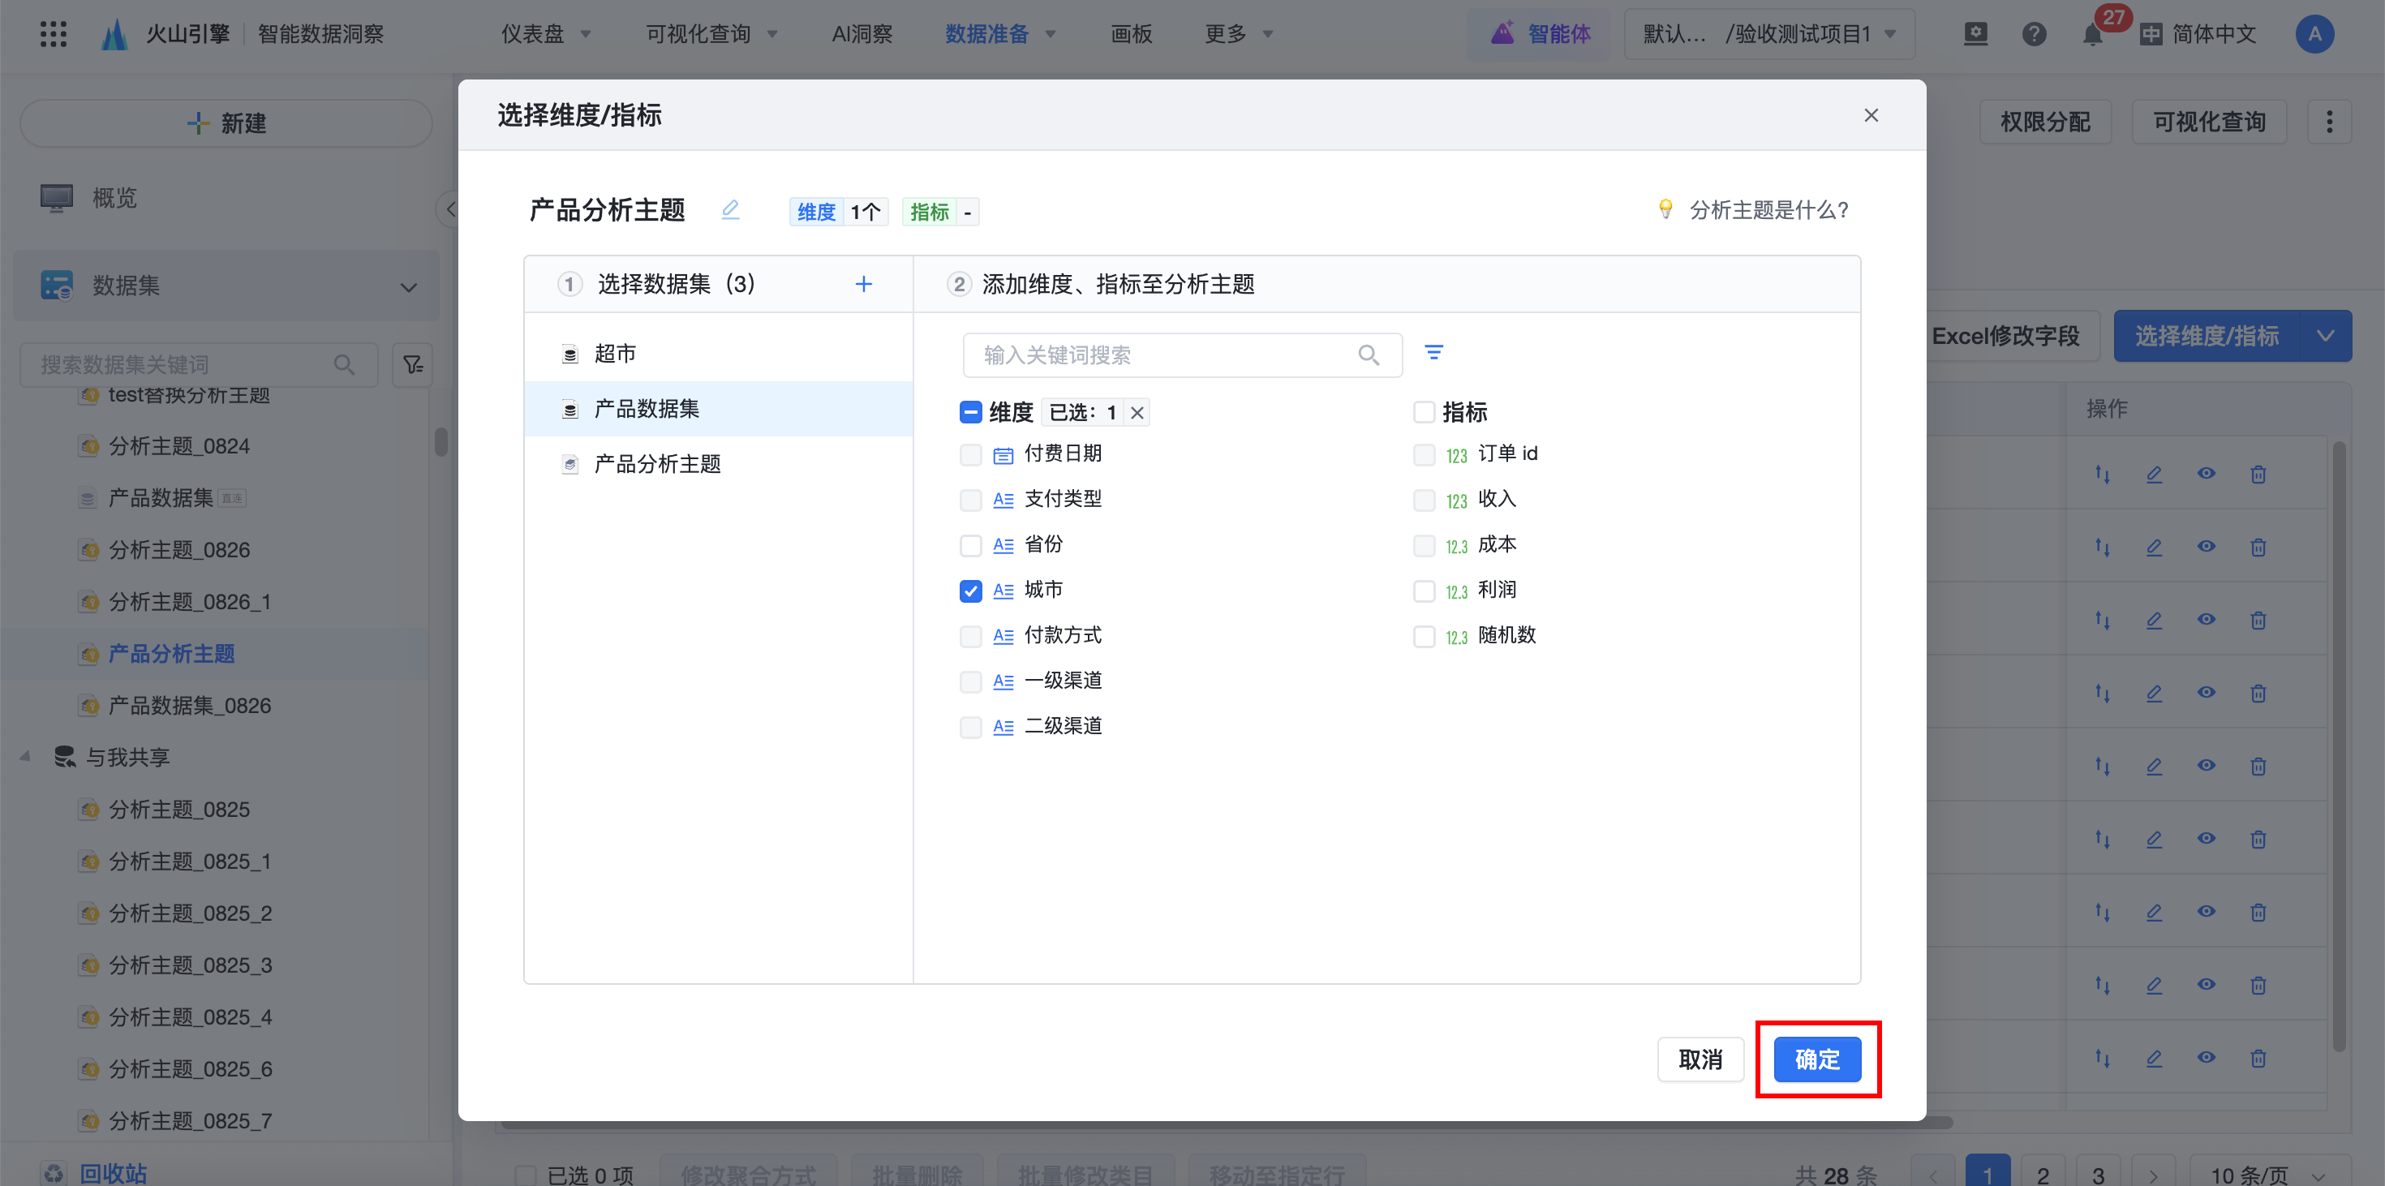The width and height of the screenshot is (2385, 1186).
Task: Open the notification bell icon
Action: (x=2091, y=35)
